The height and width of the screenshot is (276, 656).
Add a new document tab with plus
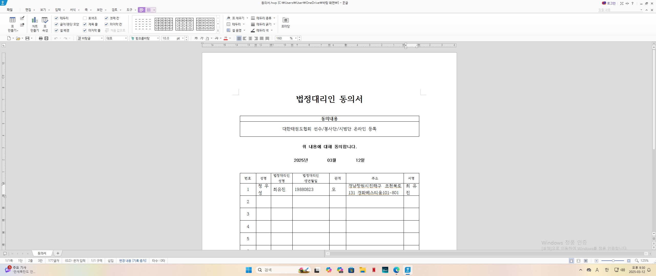(58, 253)
